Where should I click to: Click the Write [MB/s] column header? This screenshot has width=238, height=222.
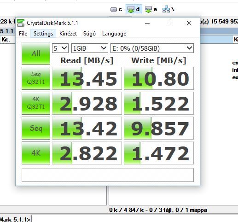point(159,60)
